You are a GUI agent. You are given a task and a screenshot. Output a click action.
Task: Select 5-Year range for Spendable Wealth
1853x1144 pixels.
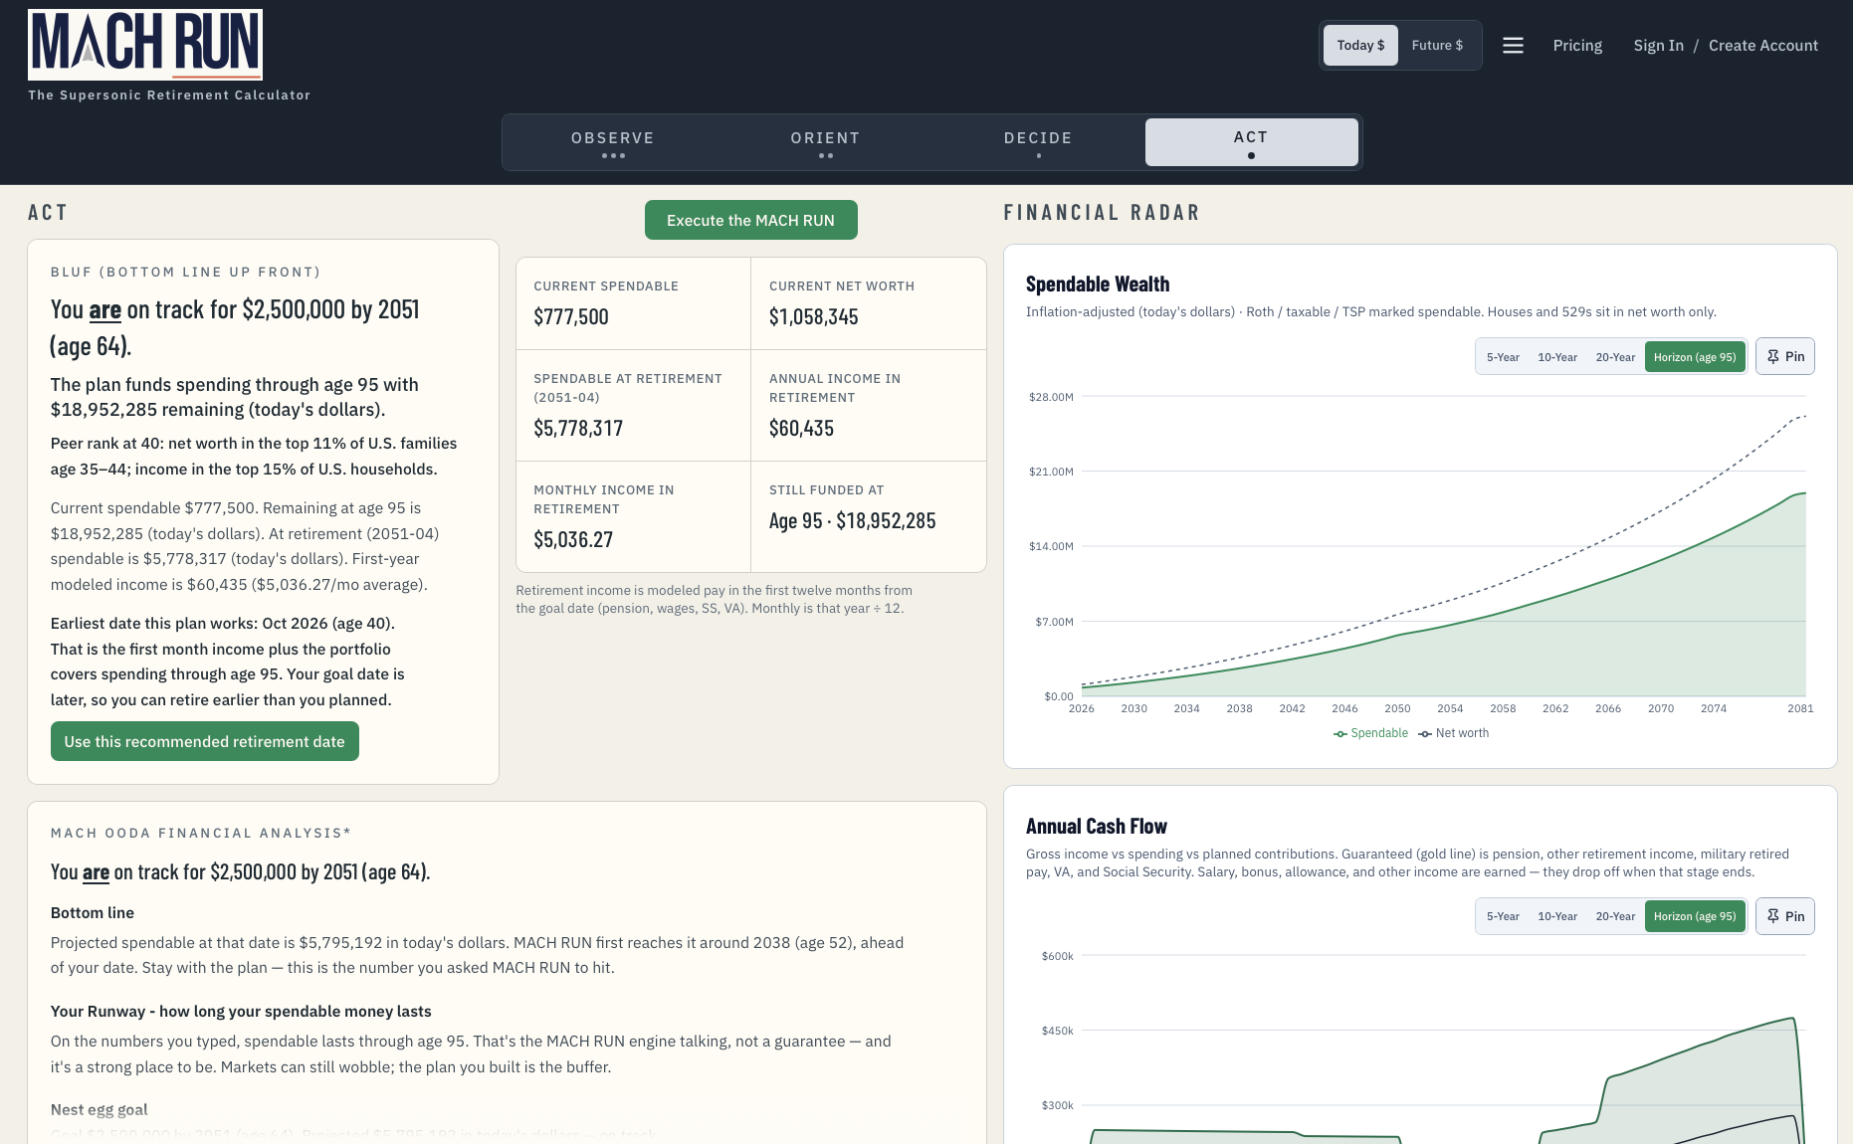click(1503, 357)
